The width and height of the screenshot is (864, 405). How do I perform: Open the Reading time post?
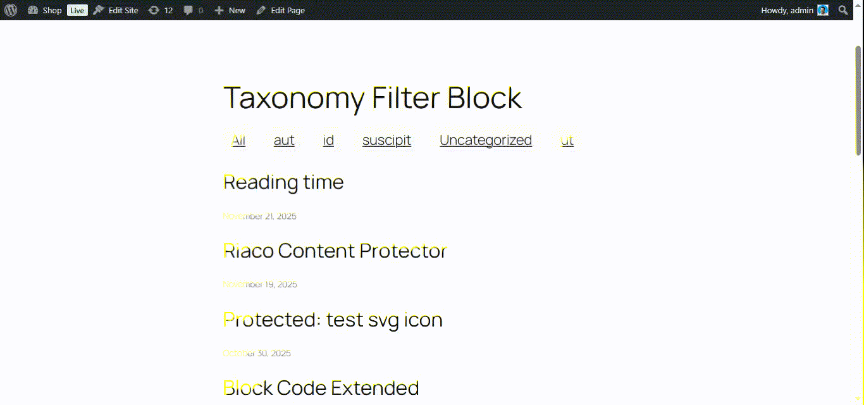click(x=283, y=182)
